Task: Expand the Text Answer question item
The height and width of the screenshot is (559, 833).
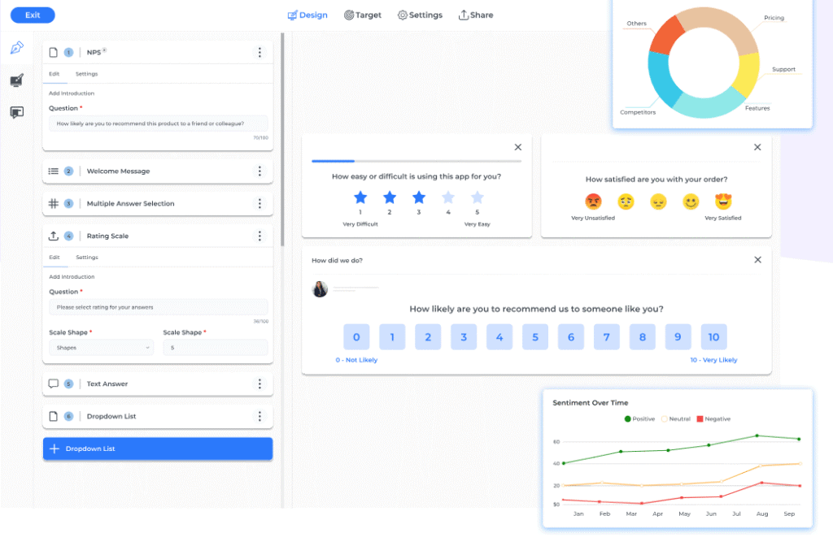Action: coord(107,383)
